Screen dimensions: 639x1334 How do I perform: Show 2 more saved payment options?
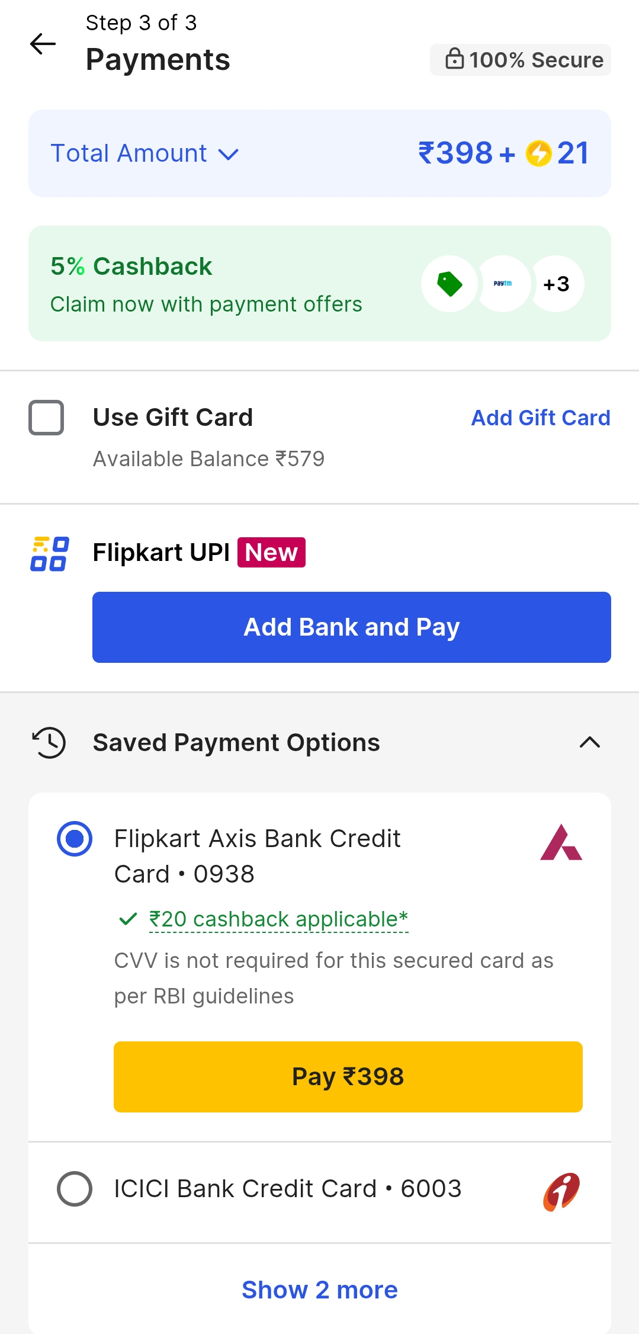coord(320,1290)
